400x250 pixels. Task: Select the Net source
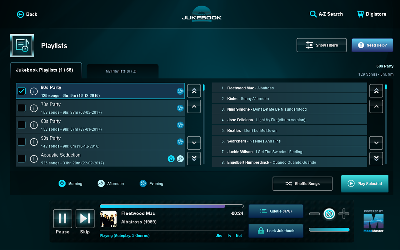pos(239,236)
